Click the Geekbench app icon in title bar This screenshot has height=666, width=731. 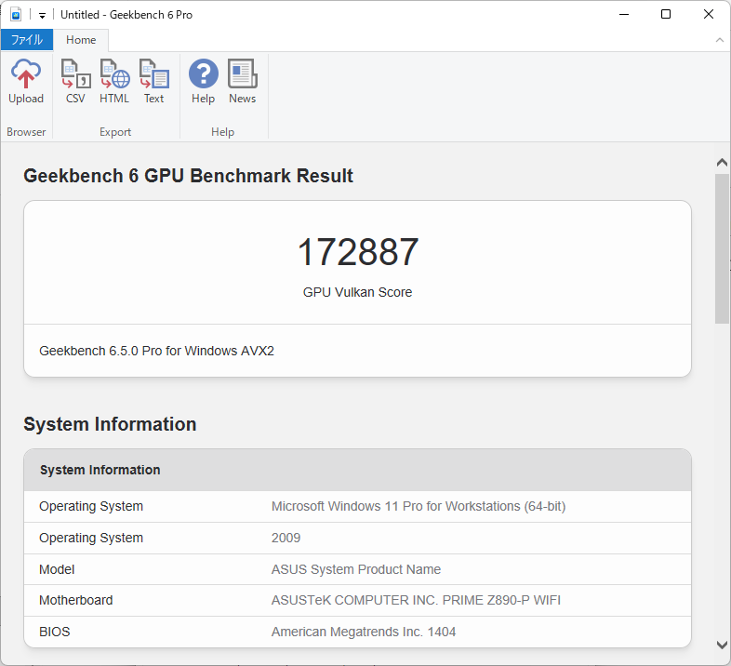click(x=15, y=15)
